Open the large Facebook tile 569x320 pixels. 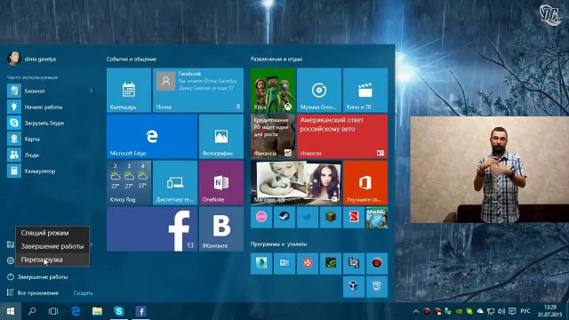point(152,229)
